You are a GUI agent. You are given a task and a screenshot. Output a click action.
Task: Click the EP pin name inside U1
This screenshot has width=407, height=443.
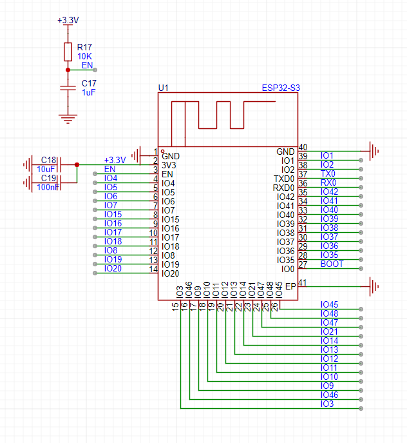tap(290, 287)
